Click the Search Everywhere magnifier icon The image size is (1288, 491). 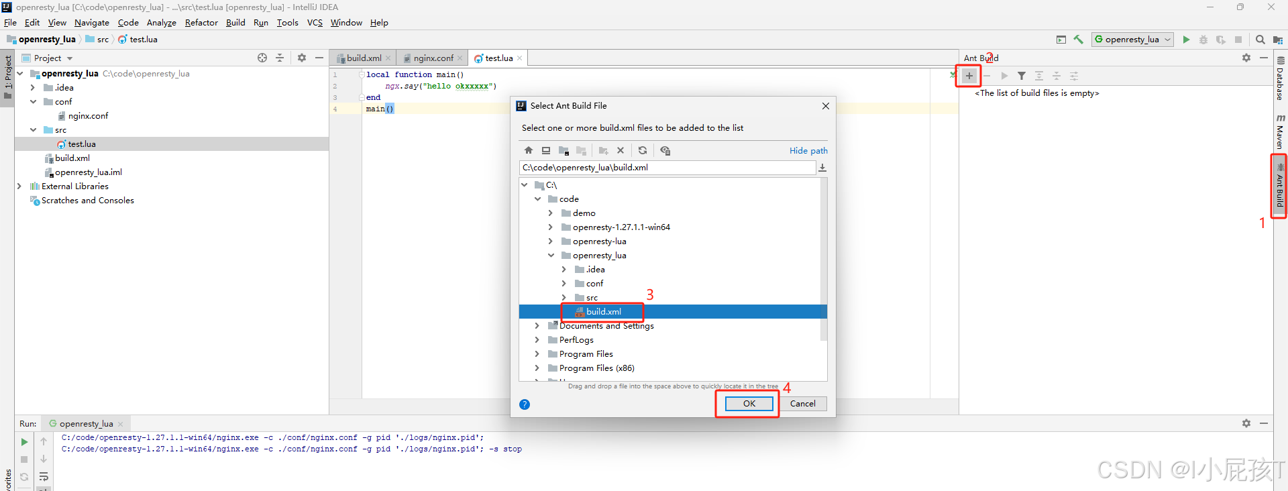(1260, 40)
